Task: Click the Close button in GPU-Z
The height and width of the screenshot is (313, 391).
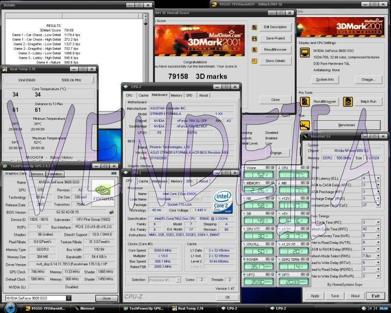Action: click(x=107, y=298)
